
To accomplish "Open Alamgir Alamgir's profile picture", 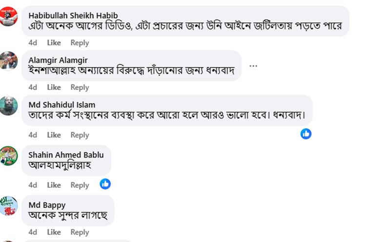I will tap(9, 60).
